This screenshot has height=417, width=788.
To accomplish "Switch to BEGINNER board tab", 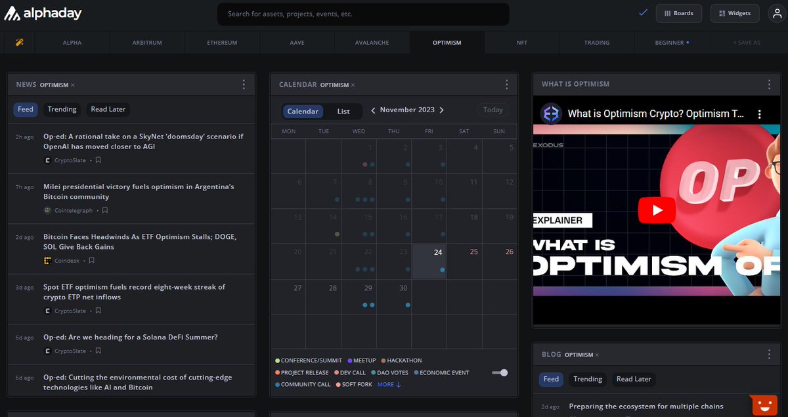I will pos(672,43).
